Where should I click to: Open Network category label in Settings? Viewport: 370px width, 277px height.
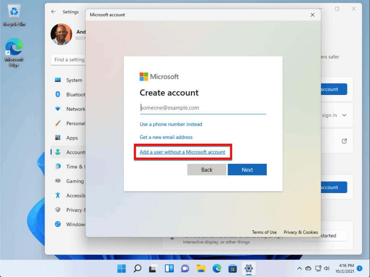tap(76, 109)
